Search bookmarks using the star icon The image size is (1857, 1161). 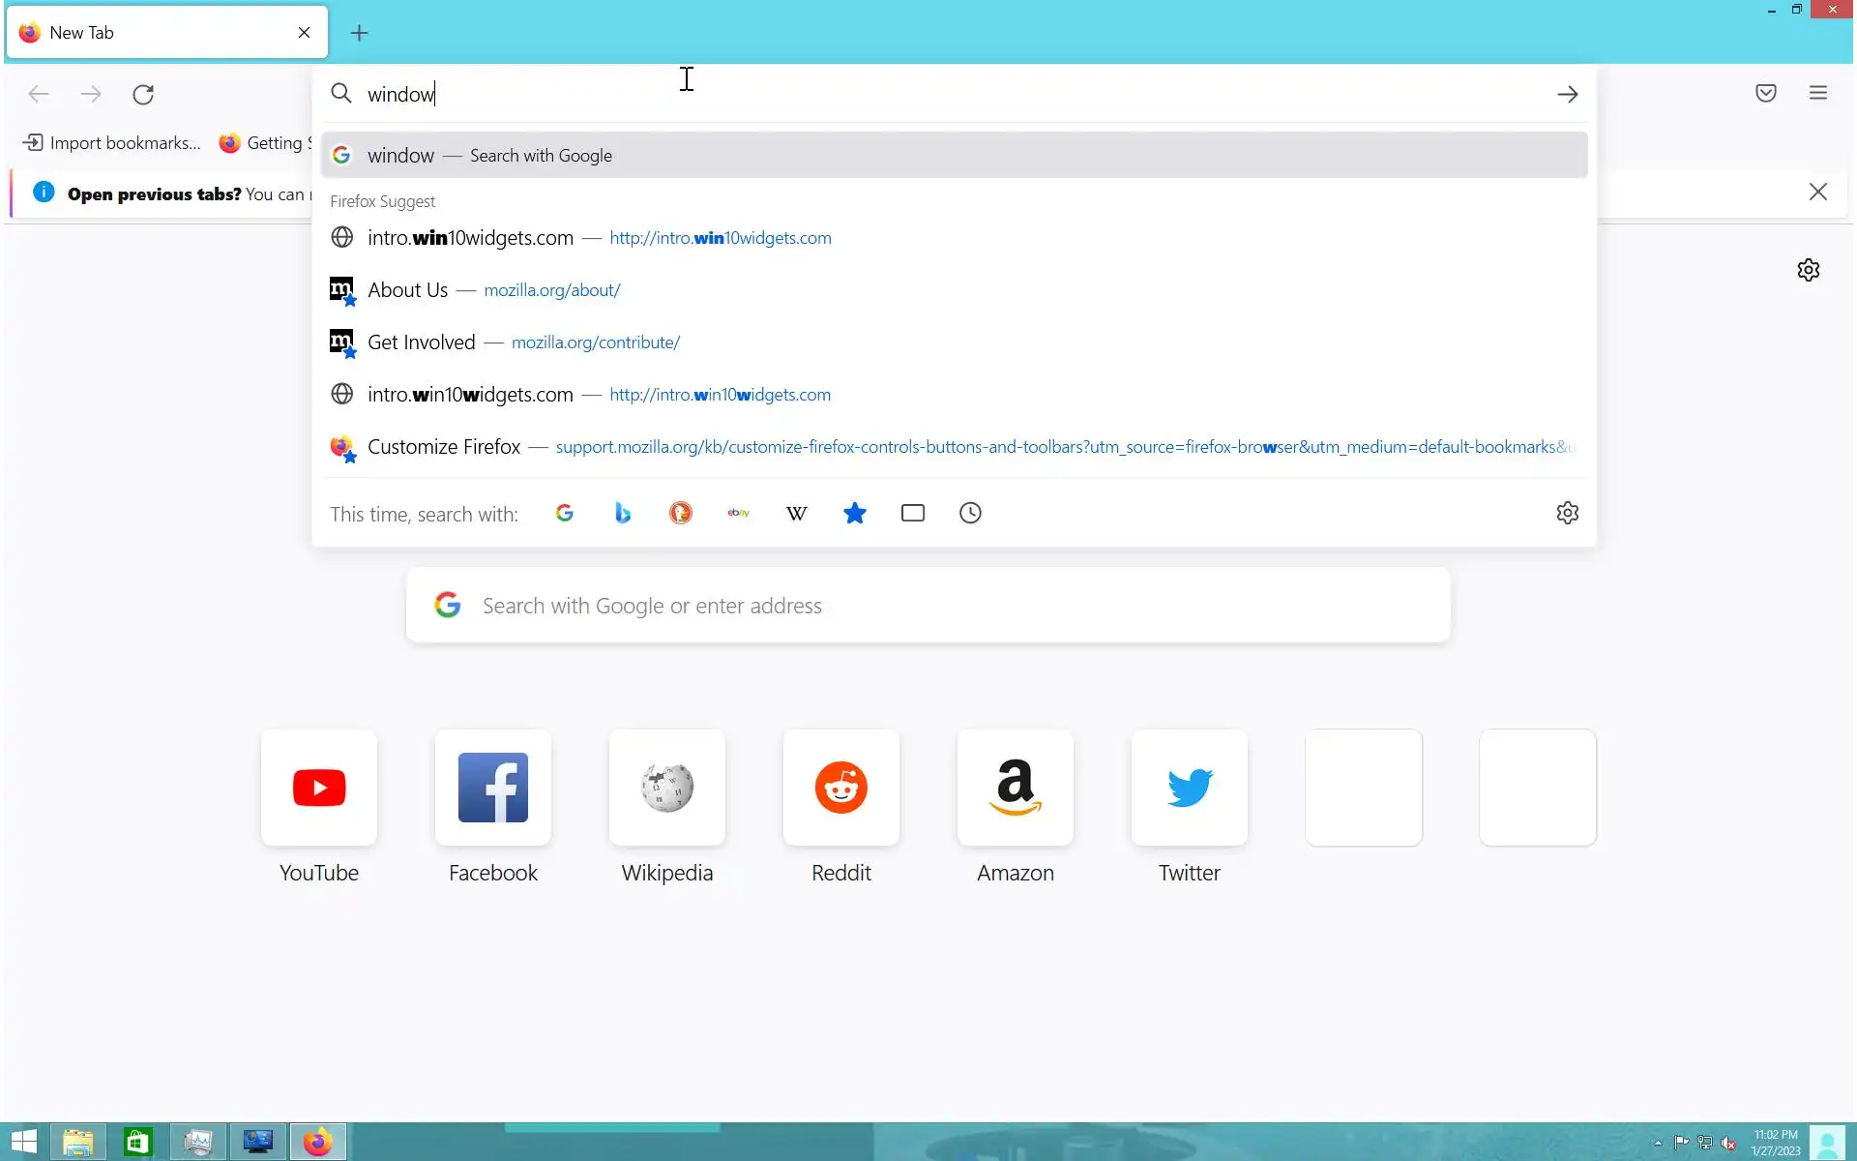click(855, 513)
